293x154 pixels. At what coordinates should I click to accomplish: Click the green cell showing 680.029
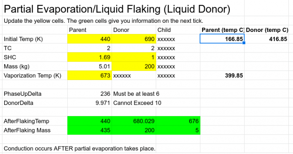134,121
